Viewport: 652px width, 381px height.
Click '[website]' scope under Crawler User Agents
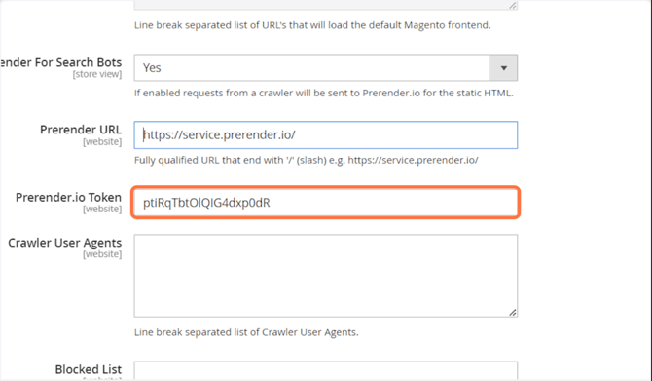pyautogui.click(x=102, y=254)
